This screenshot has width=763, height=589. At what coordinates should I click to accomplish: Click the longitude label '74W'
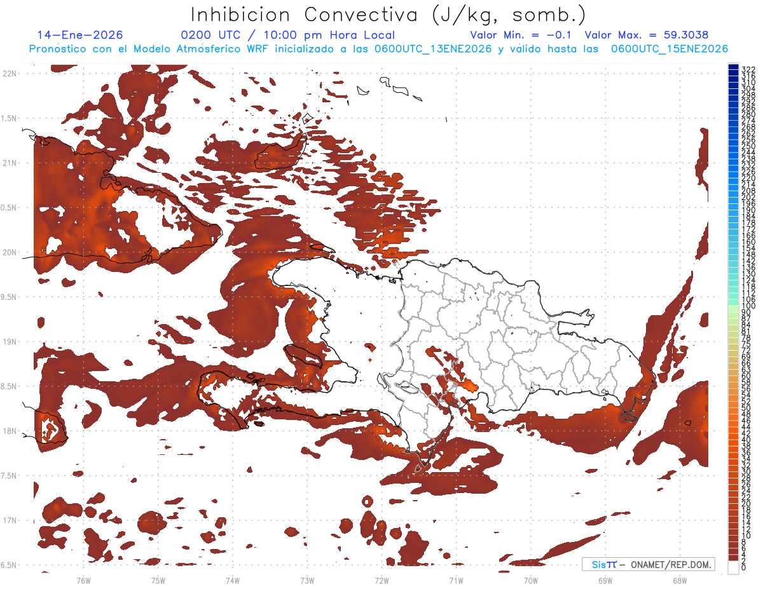coord(233,581)
